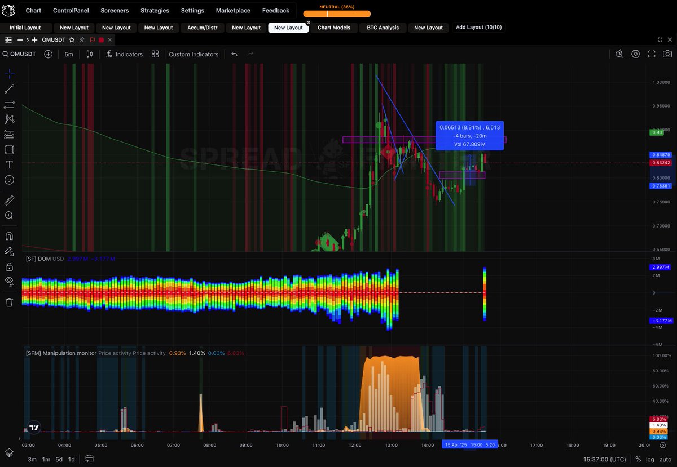The width and height of the screenshot is (677, 467).
Task: Open the candlestick chart type menu
Action: tap(89, 54)
